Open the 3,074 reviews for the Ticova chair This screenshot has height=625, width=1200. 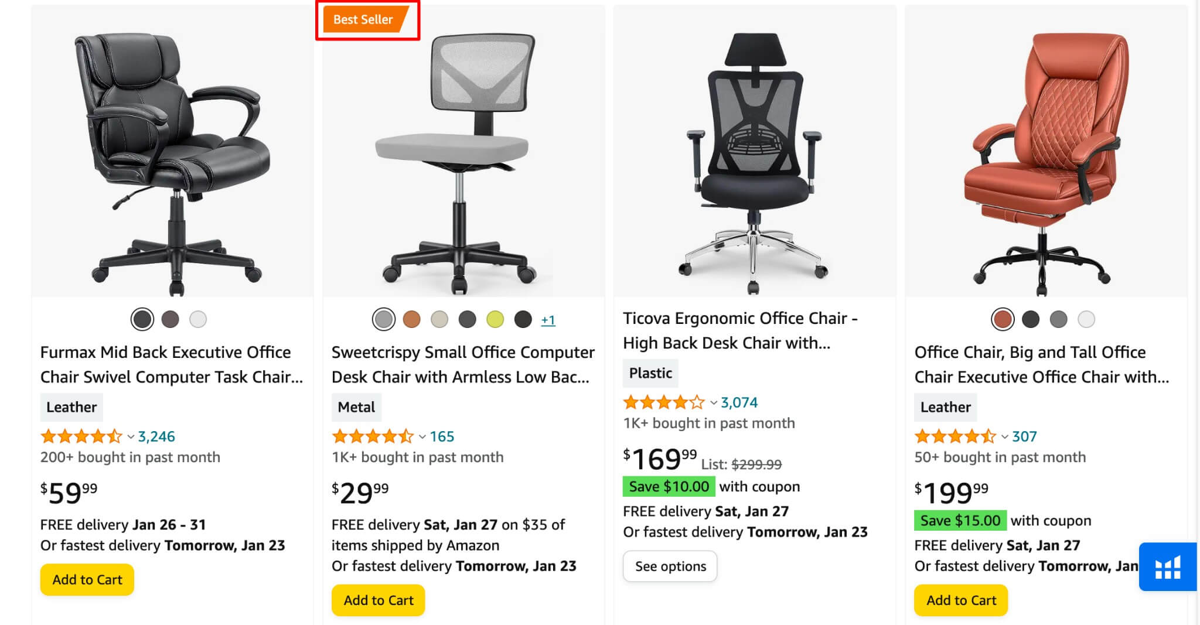[737, 402]
